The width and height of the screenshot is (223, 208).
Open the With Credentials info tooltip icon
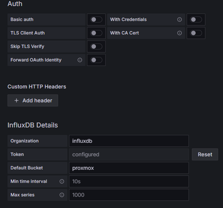(179, 19)
